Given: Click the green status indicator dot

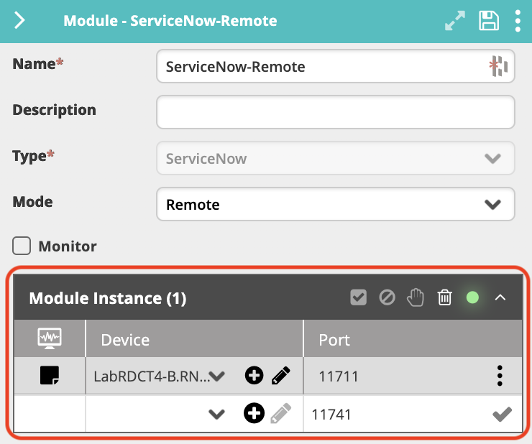Looking at the screenshot, I should (472, 297).
